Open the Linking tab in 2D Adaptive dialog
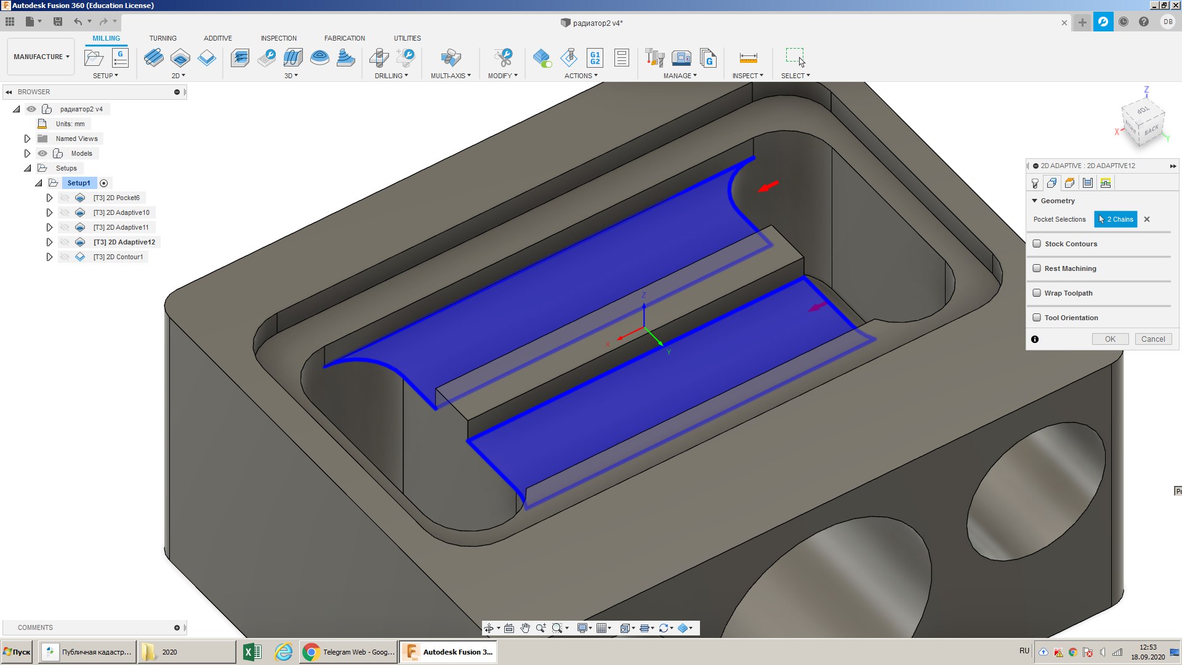 1106,183
